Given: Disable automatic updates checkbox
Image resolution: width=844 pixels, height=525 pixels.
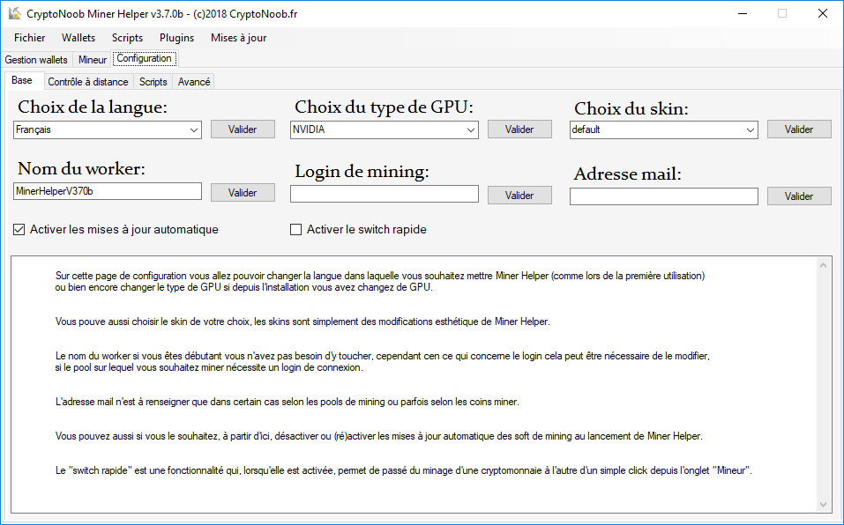Looking at the screenshot, I should (x=19, y=230).
